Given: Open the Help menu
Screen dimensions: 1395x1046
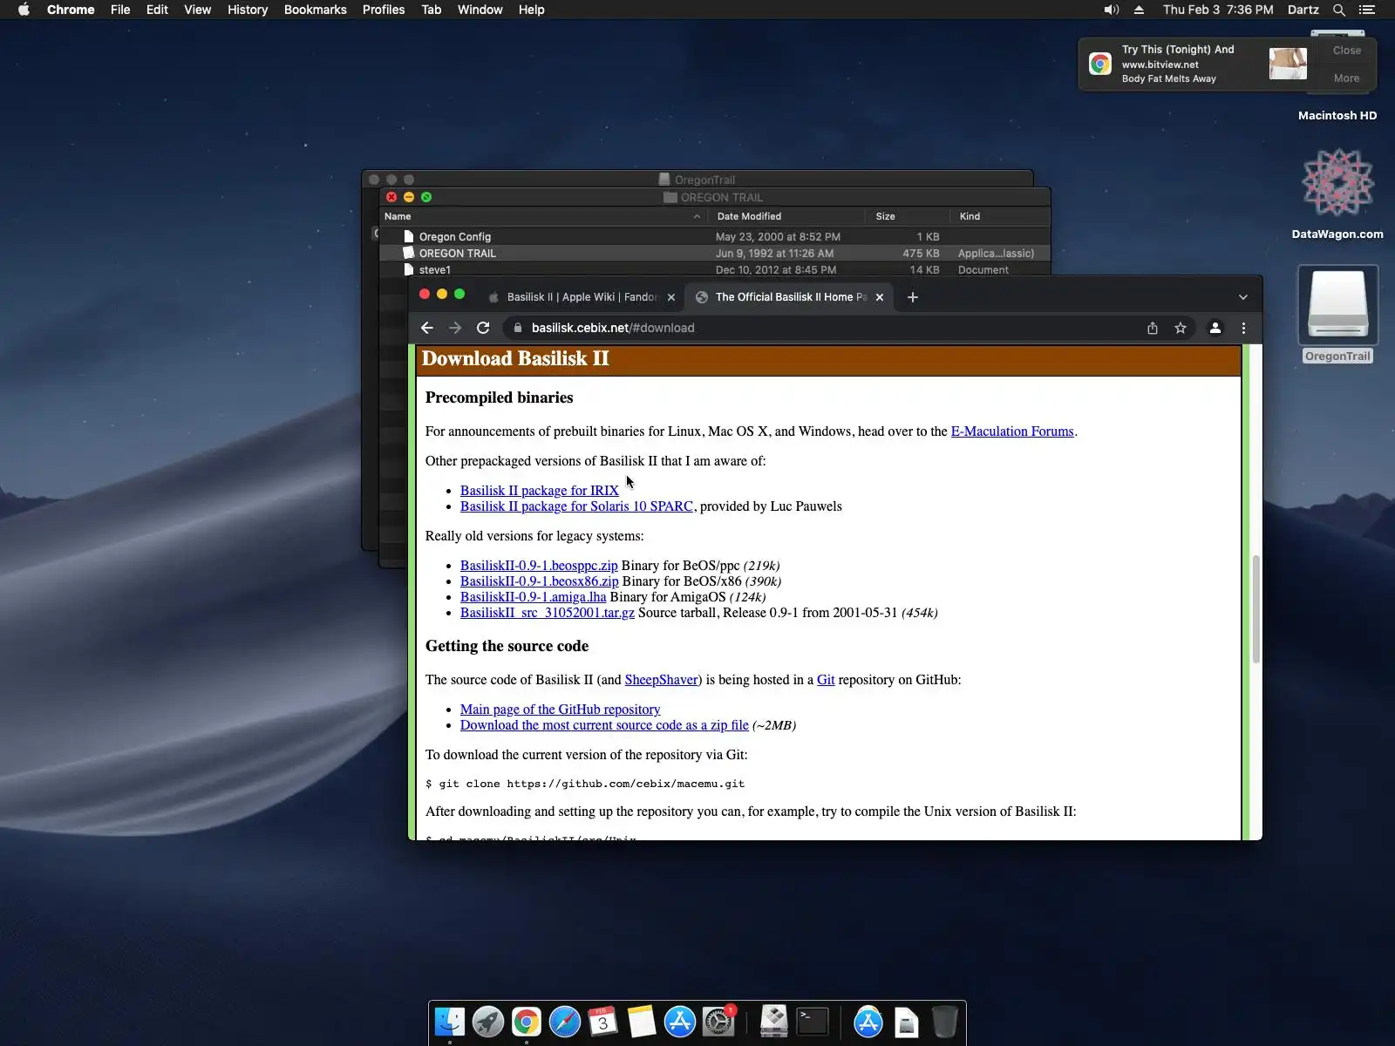Looking at the screenshot, I should [x=531, y=10].
